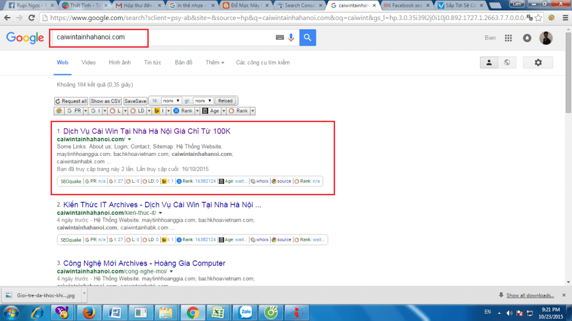
Task: Open the hl language dropdown
Action: click(x=171, y=101)
